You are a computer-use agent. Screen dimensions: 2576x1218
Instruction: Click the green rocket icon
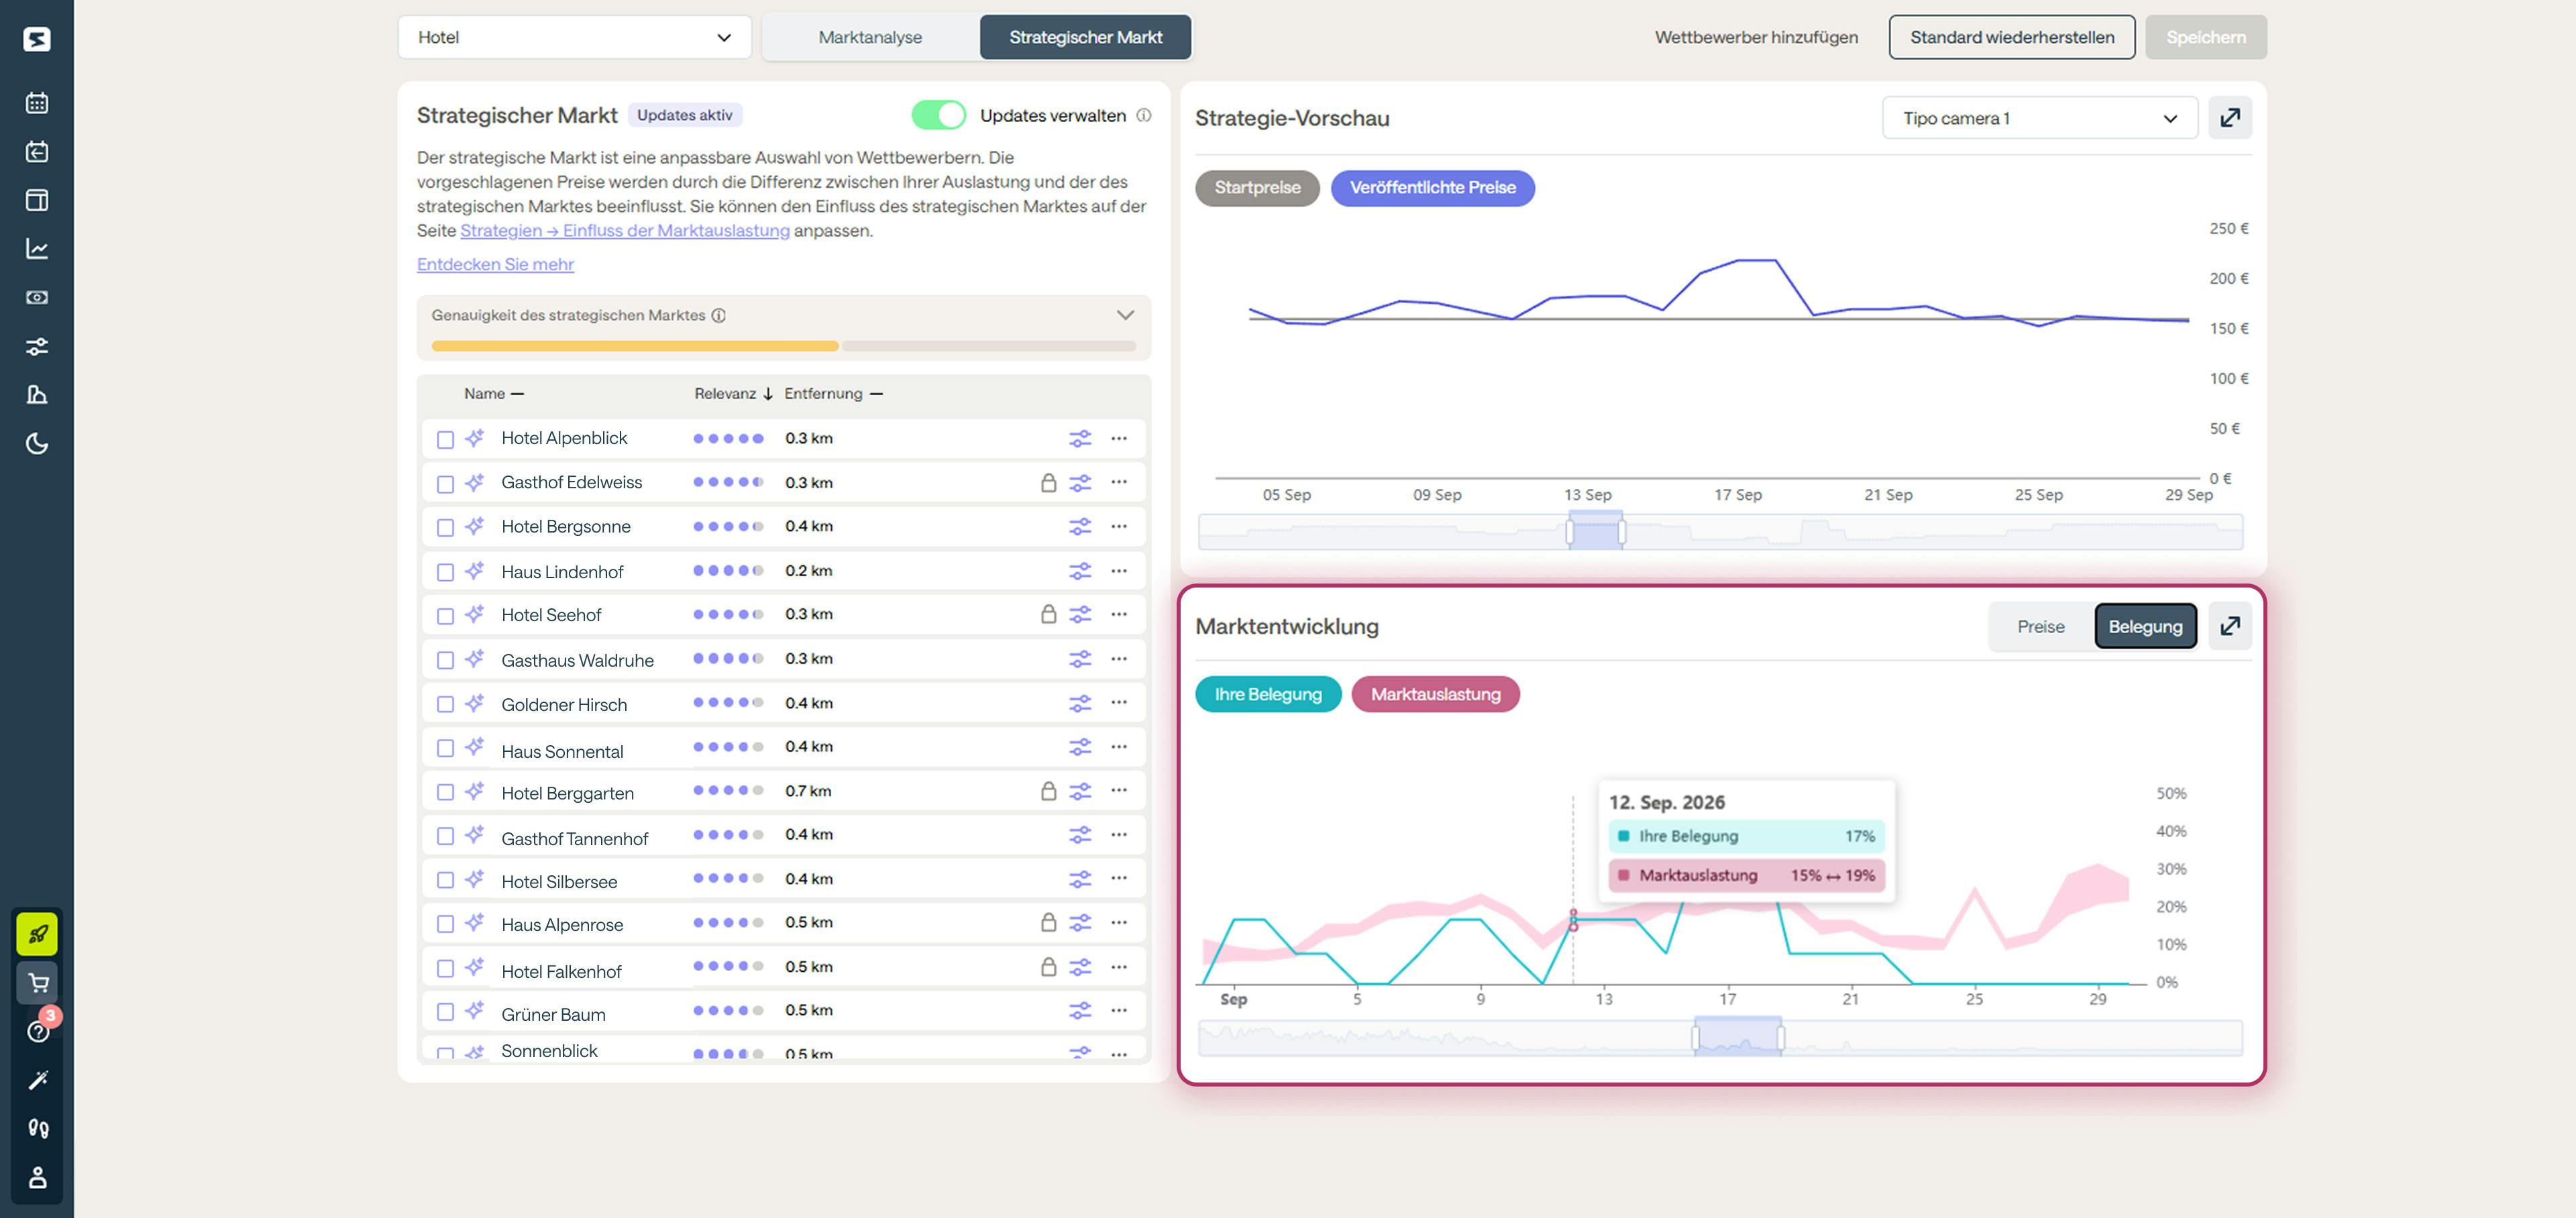click(38, 934)
